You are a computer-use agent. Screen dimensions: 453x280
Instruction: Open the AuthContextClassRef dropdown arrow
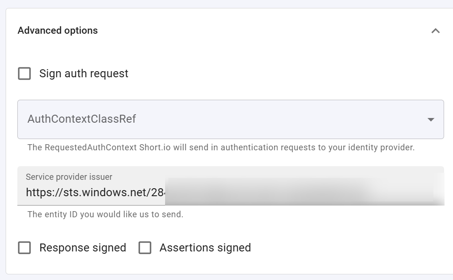point(430,119)
